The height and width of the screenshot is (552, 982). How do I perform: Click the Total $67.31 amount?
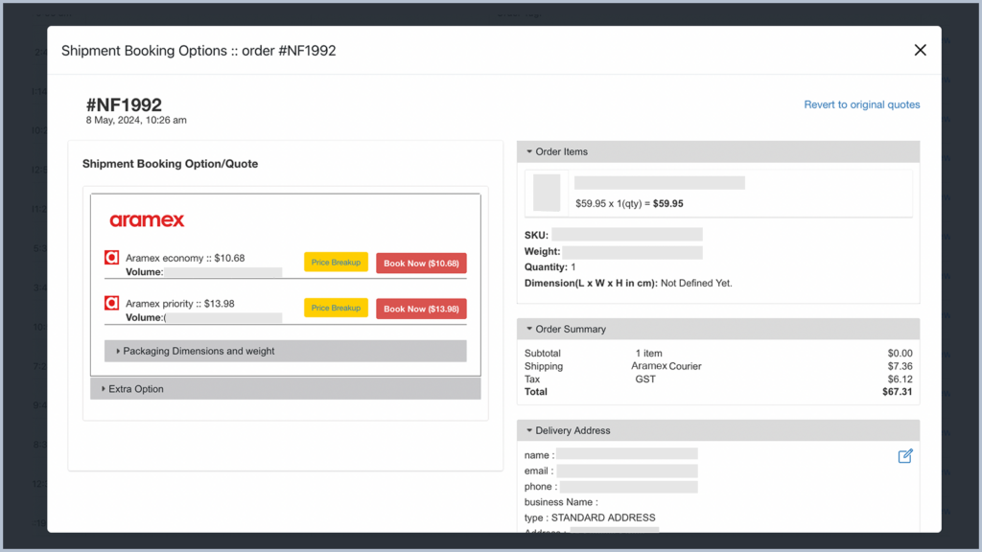(x=897, y=392)
